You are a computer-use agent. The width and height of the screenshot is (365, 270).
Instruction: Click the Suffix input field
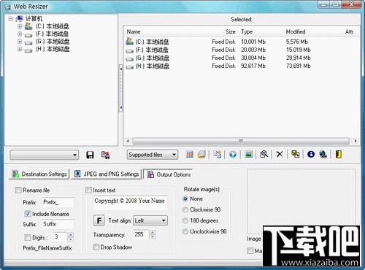point(58,224)
